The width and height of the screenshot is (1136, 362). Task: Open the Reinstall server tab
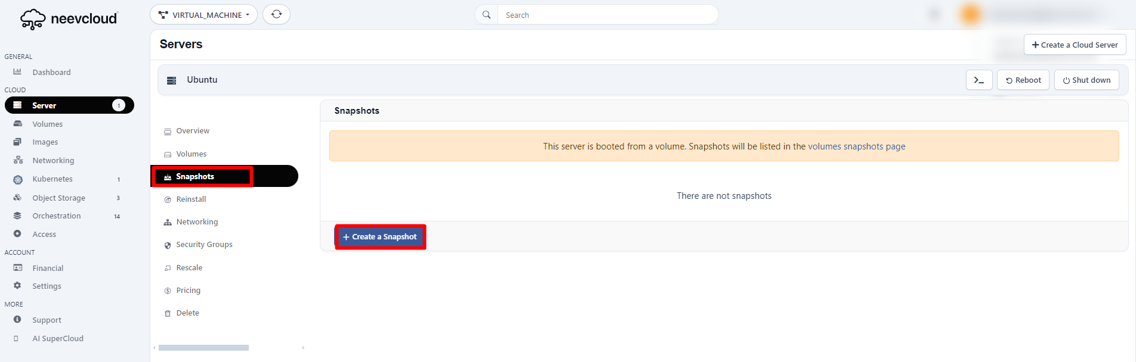[x=191, y=199]
